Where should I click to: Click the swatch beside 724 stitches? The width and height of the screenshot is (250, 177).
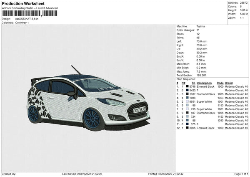(x=187, y=116)
